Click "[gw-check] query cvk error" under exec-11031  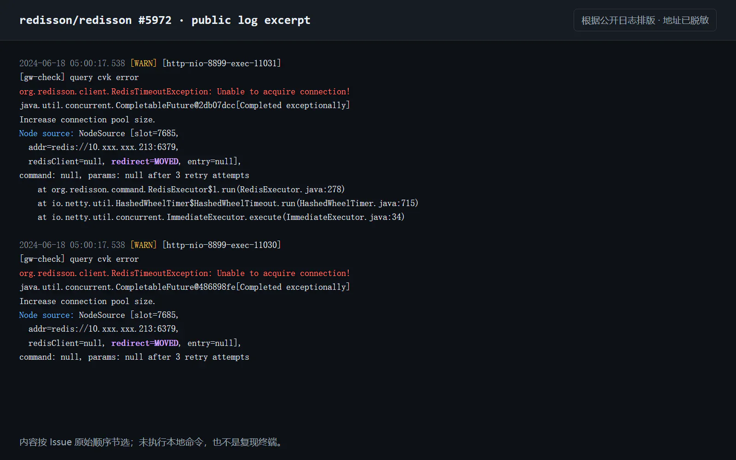coord(79,77)
